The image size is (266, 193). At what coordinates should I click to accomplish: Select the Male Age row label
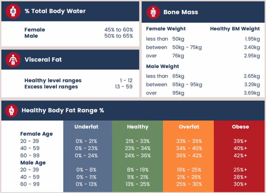[x=33, y=163]
